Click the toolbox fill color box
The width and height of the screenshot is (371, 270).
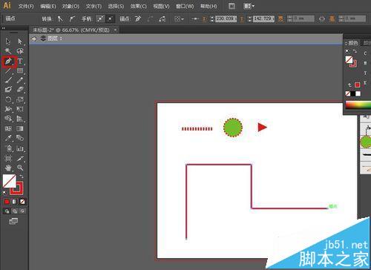click(9, 181)
